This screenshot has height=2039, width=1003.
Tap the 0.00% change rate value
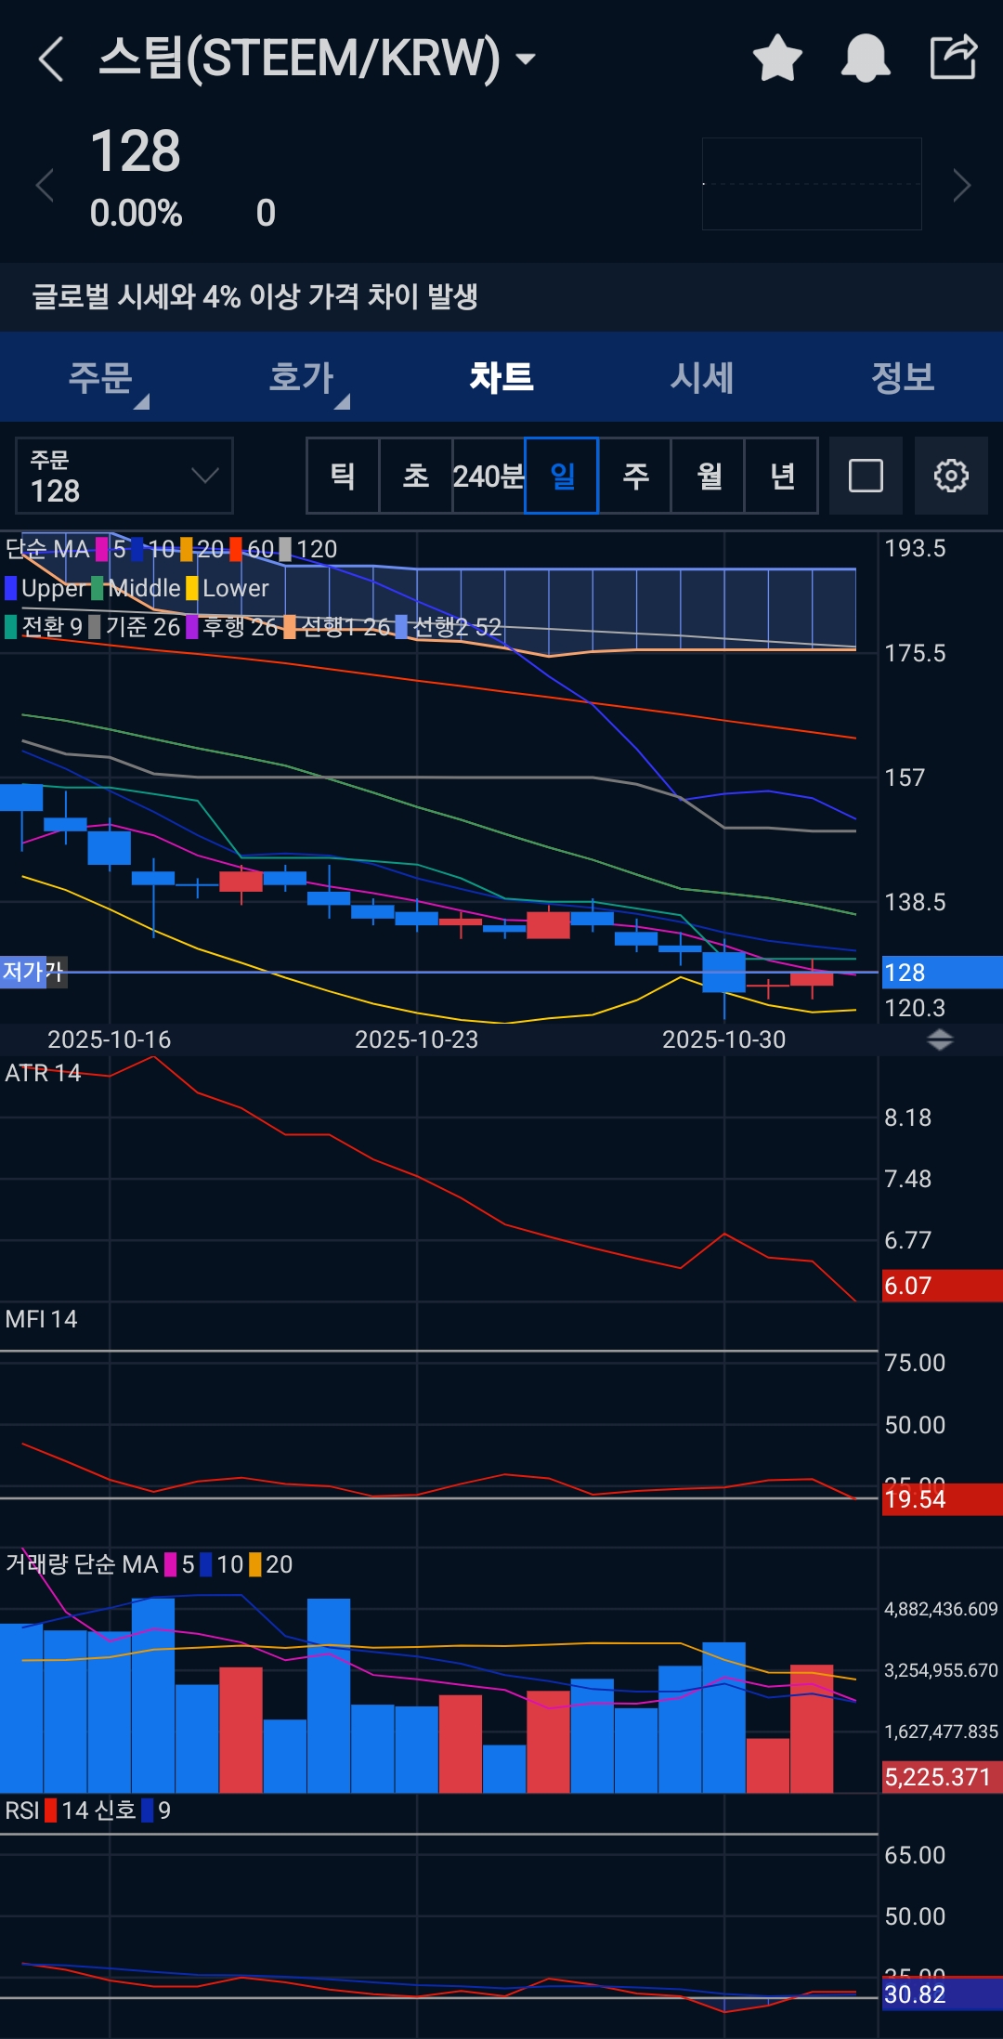(136, 214)
